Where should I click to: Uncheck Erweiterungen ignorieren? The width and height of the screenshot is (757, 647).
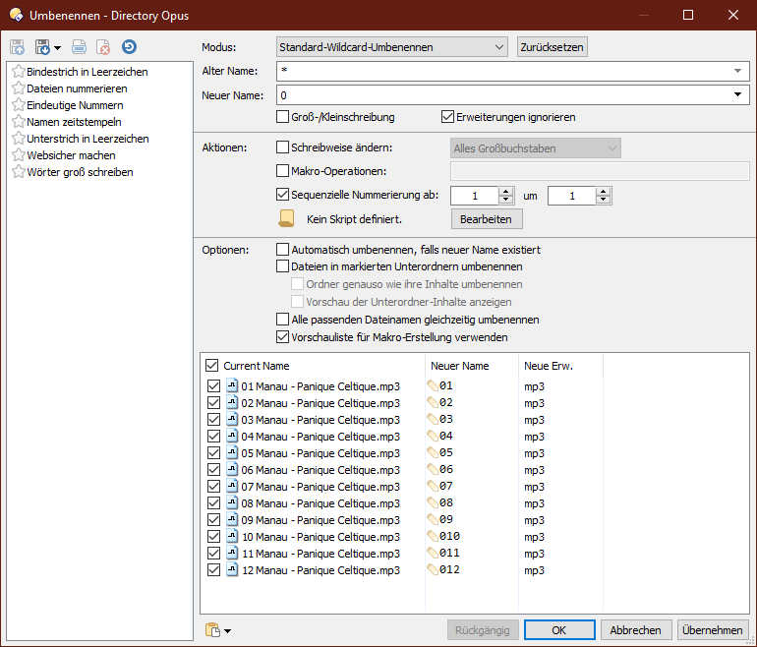pos(447,117)
